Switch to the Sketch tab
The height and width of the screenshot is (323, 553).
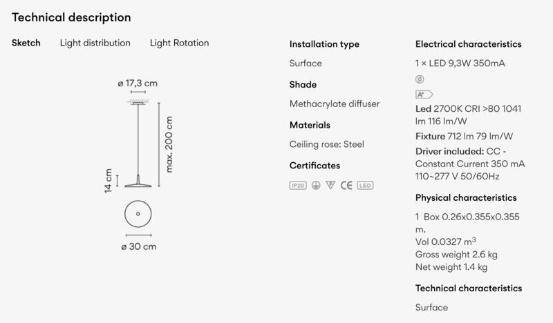point(26,43)
